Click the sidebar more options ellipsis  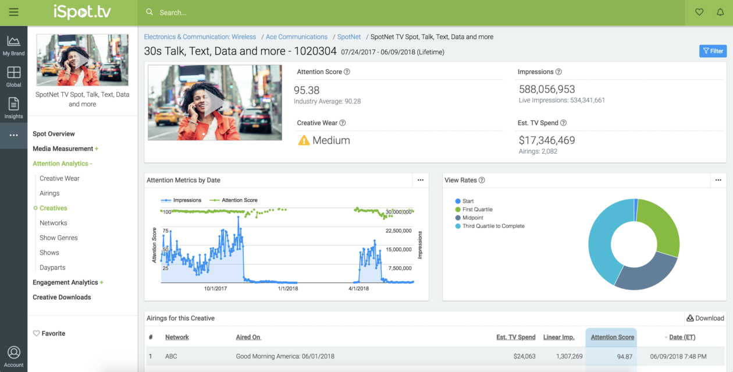[13, 136]
